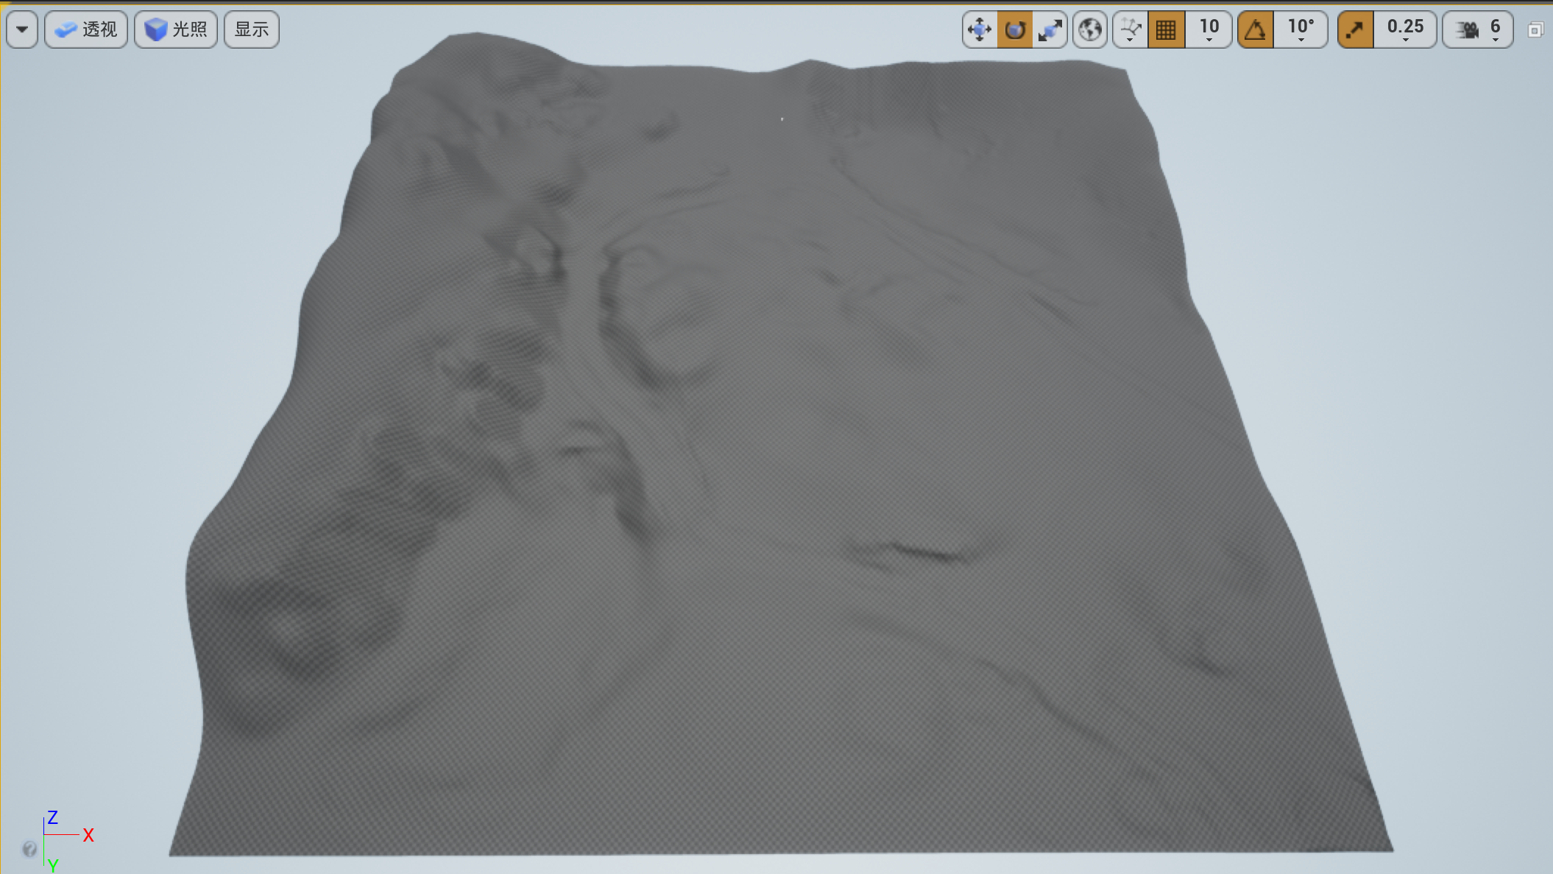Click the camera speed value 6
This screenshot has width=1553, height=874.
coord(1495,29)
